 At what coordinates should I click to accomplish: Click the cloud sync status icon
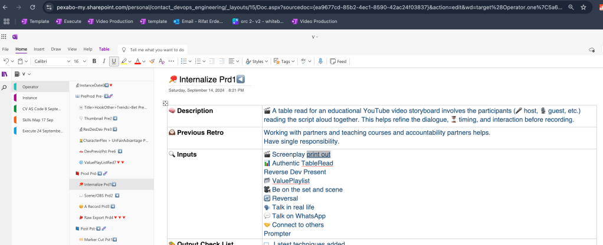pyautogui.click(x=592, y=49)
